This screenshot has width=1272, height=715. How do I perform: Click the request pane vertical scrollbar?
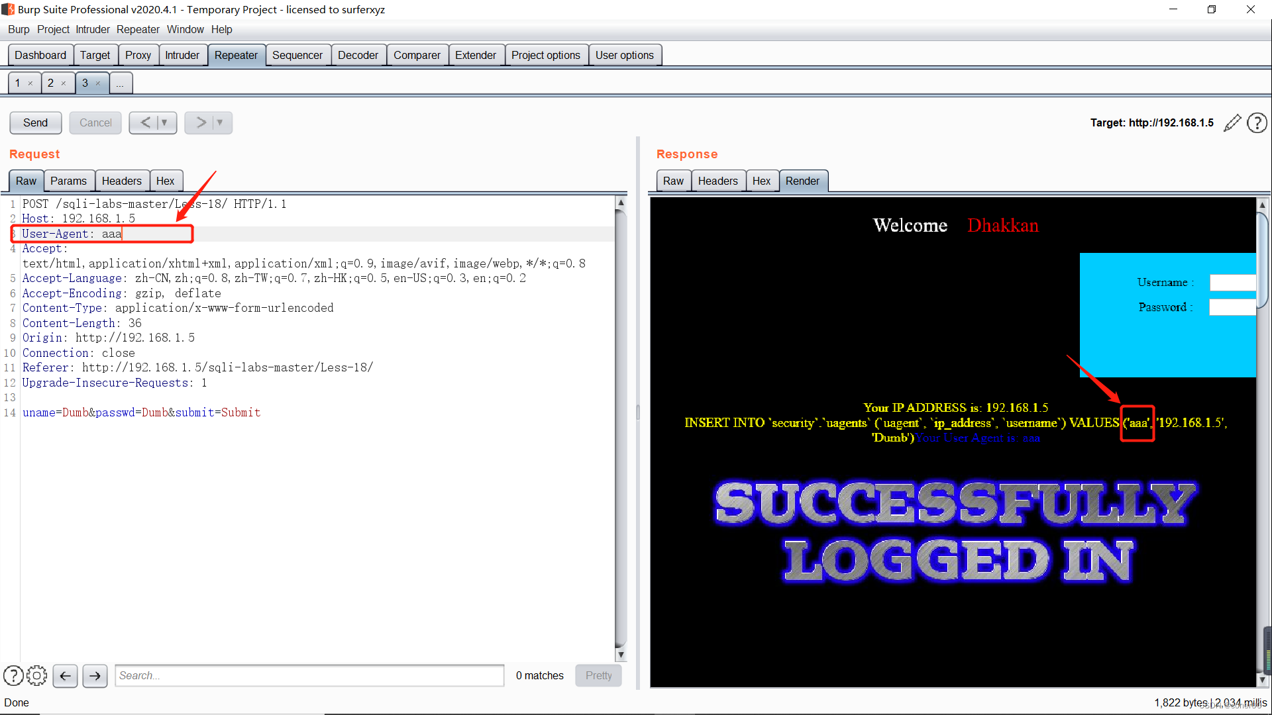coord(621,424)
